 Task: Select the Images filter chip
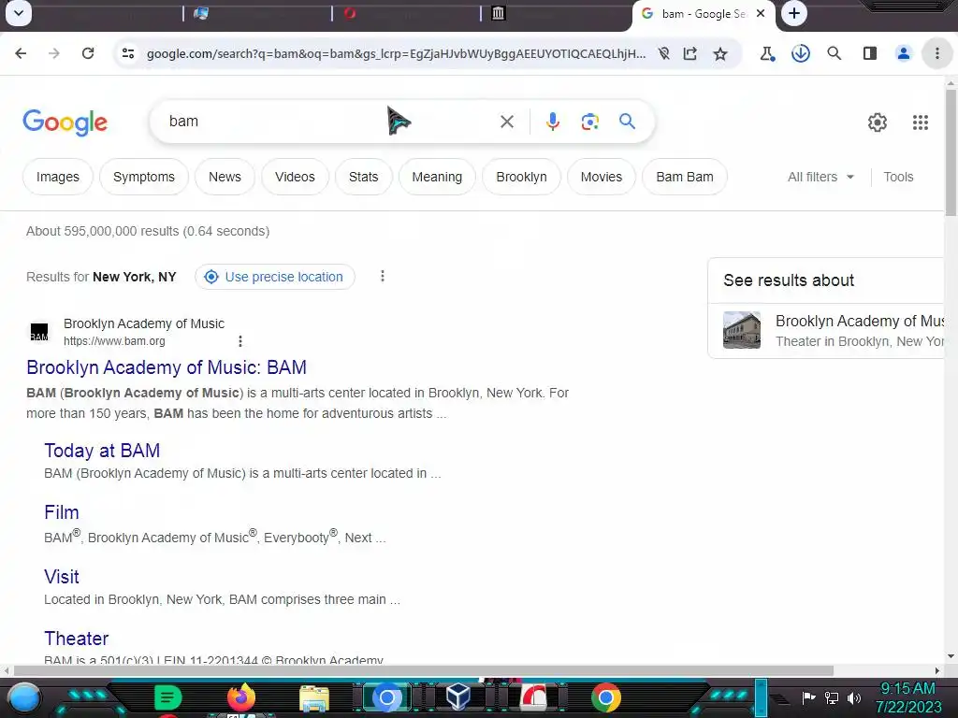[57, 177]
